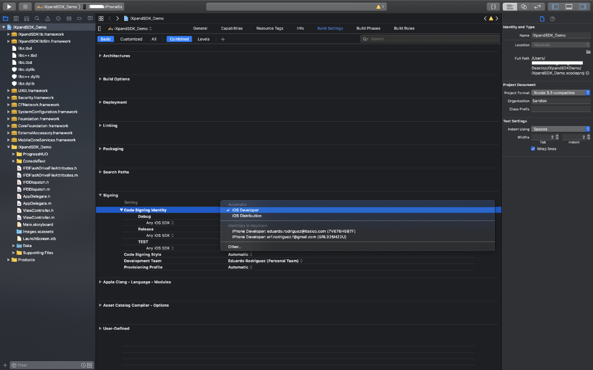Open the Report navigator speech-bubble icon

[90, 18]
